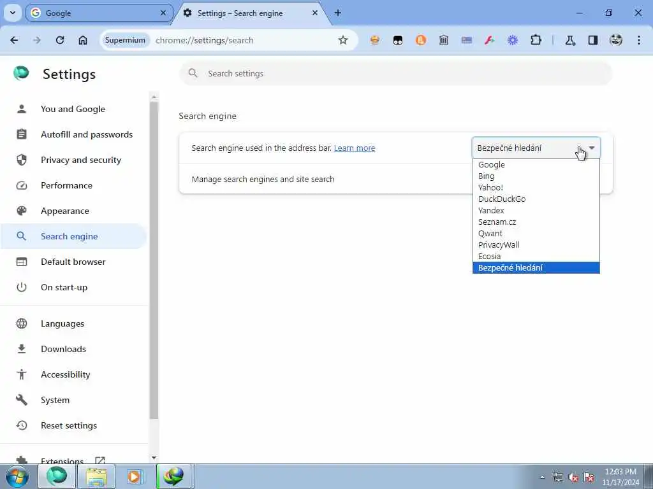This screenshot has height=489, width=653.
Task: Open the Extensions puzzle piece menu
Action: (536, 40)
